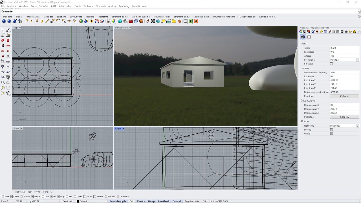This screenshot has height=203, width=361.
Task: Toggle the Gumball button in the status bar
Action: click(177, 201)
